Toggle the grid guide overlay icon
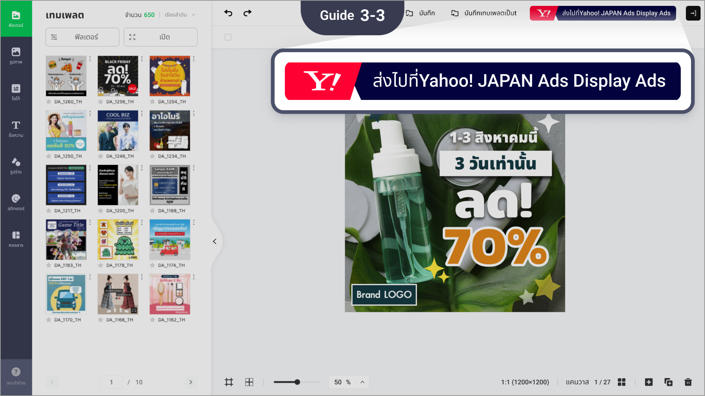Screen dimensions: 705x396 coord(249,382)
